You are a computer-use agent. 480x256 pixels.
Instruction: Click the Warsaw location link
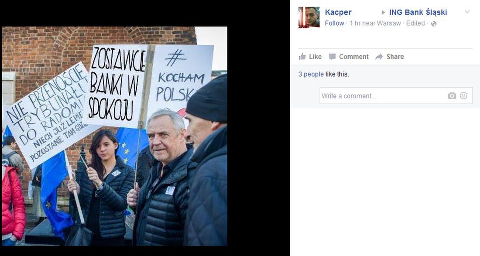pos(389,23)
